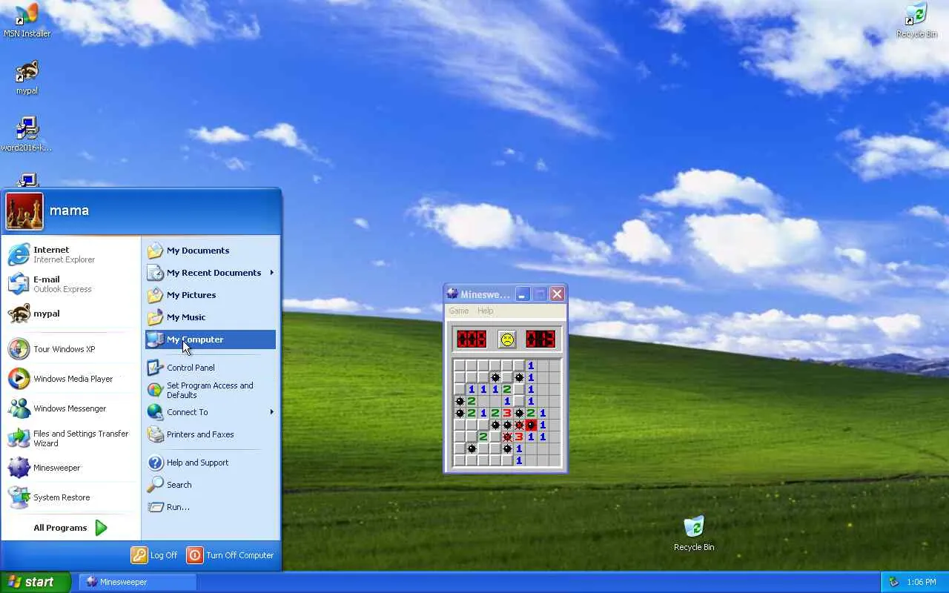Open the Game menu in Minesweeper
The height and width of the screenshot is (593, 949).
(459, 311)
